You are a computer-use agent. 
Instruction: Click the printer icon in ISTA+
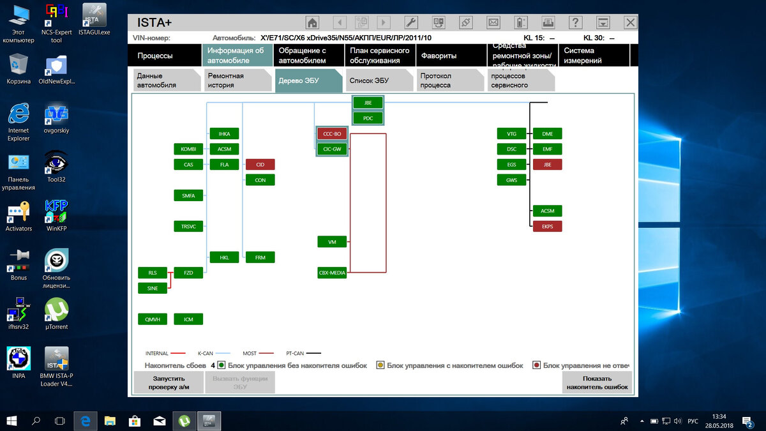(x=548, y=22)
